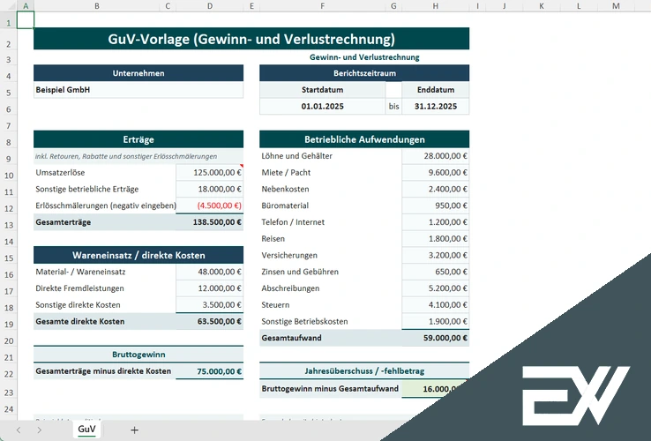Image resolution: width=651 pixels, height=441 pixels.
Task: Select Sonstige direkte Kosten value 3.500,00 €
Action: (210, 305)
